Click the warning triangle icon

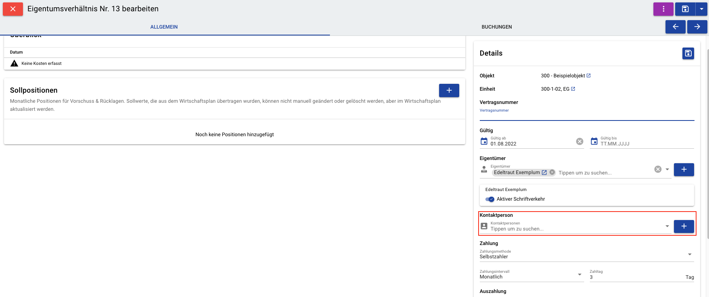click(x=14, y=63)
